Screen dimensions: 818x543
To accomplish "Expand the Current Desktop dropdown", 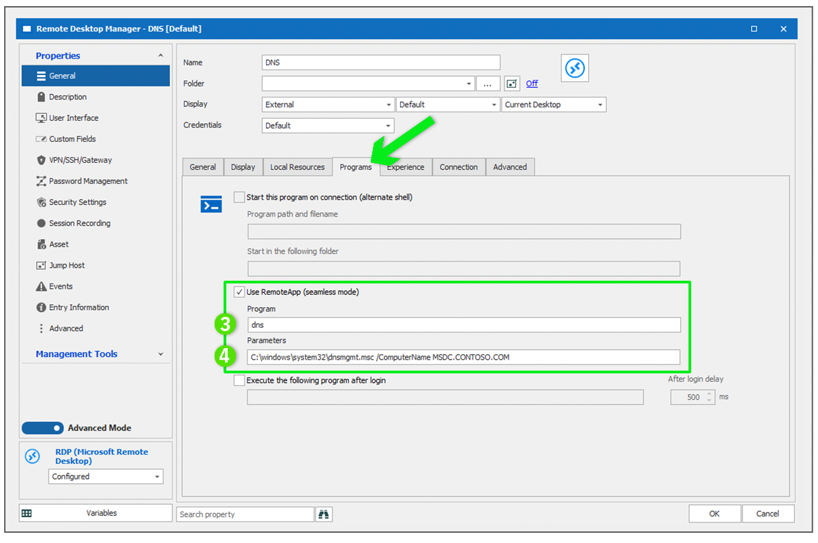I will click(x=554, y=105).
